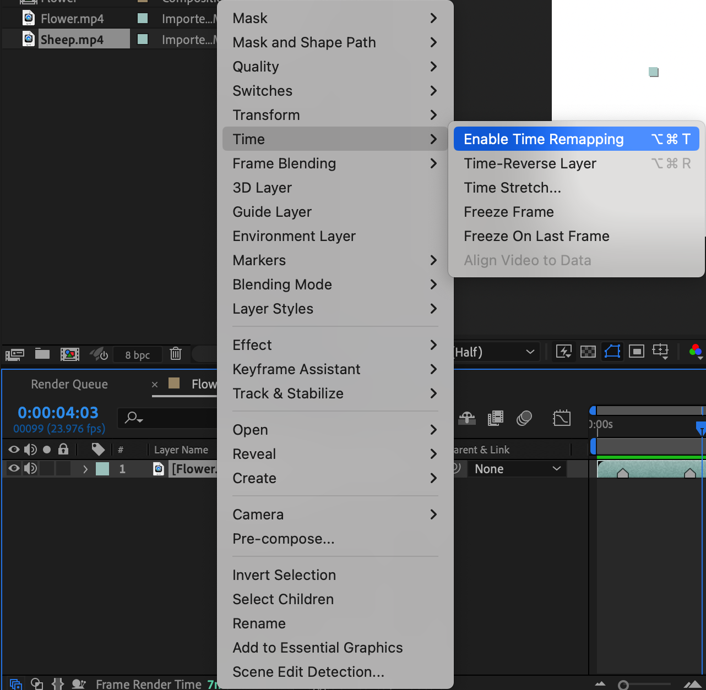706x690 pixels.
Task: Enable Frame Blending for the composition
Action: pyautogui.click(x=496, y=419)
